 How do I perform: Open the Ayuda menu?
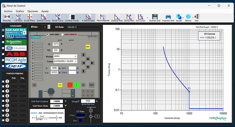coord(45,11)
